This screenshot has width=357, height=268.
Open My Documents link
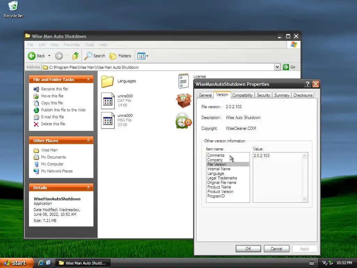(53, 157)
